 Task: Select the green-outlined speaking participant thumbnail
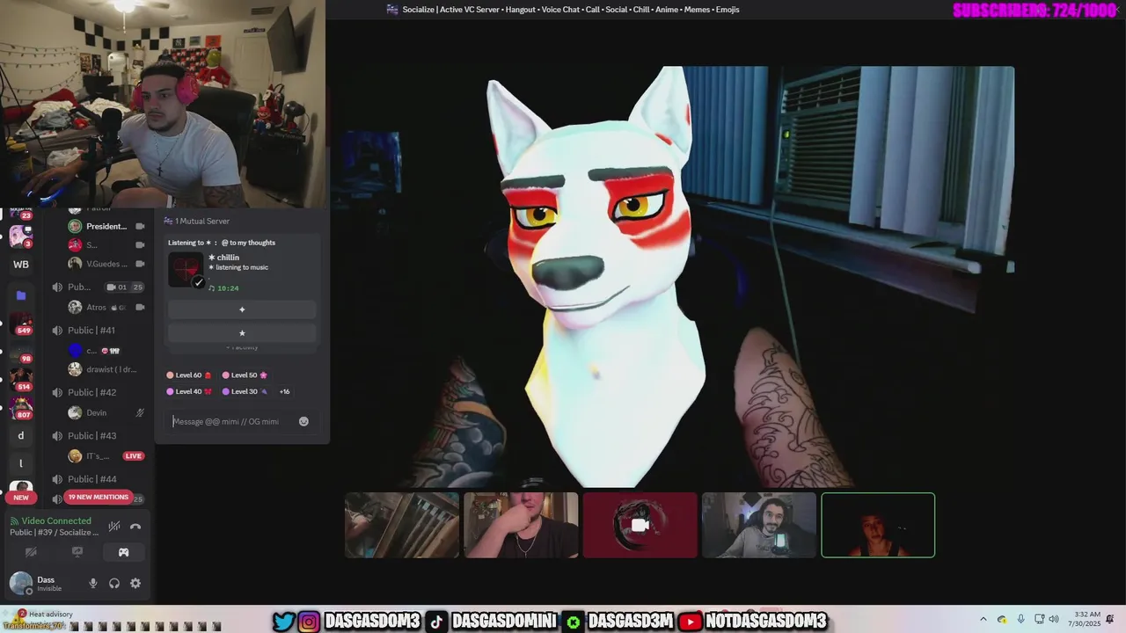pyautogui.click(x=878, y=525)
